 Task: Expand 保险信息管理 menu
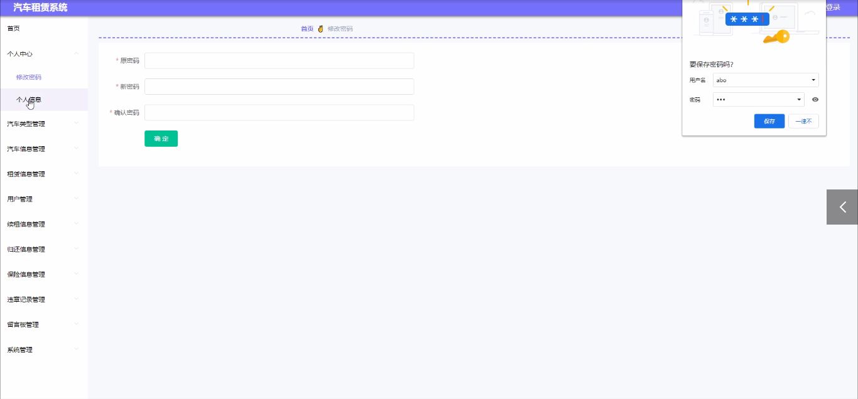44,274
